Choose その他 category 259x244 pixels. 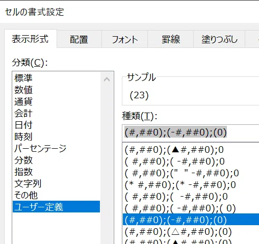[x=56, y=195]
